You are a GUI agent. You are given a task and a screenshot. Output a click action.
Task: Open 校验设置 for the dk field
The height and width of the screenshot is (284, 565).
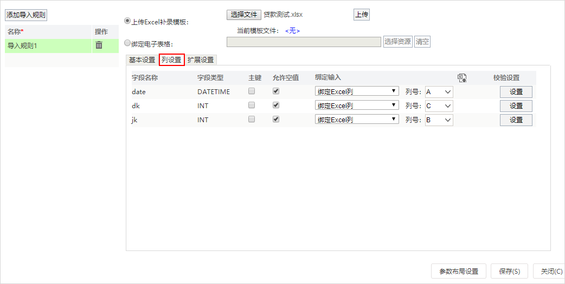point(516,105)
